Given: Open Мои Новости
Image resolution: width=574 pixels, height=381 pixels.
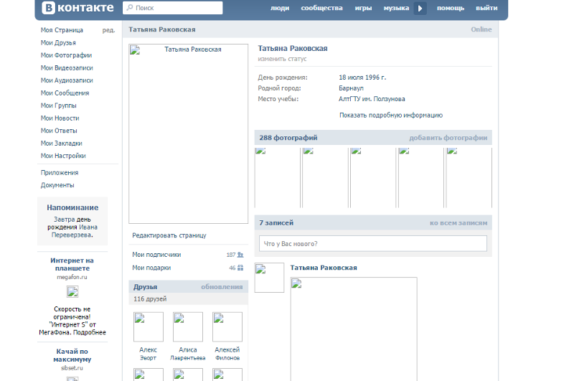Looking at the screenshot, I should click(x=60, y=118).
